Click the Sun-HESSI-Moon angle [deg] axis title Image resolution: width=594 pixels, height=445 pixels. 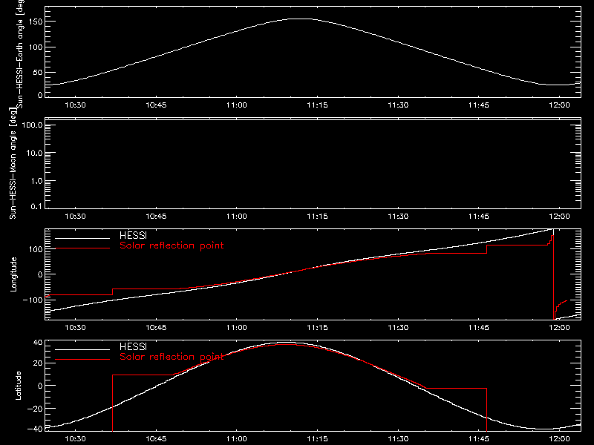pyautogui.click(x=13, y=163)
